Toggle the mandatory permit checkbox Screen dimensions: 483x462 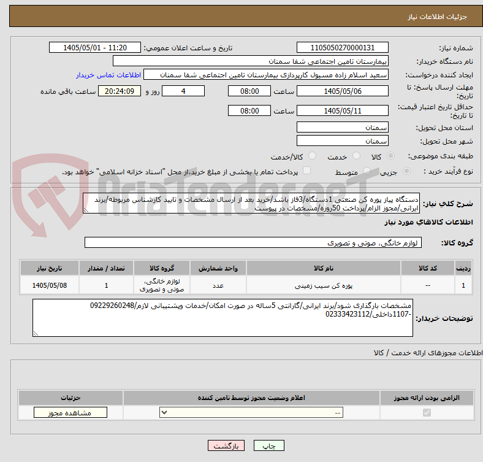tap(427, 412)
